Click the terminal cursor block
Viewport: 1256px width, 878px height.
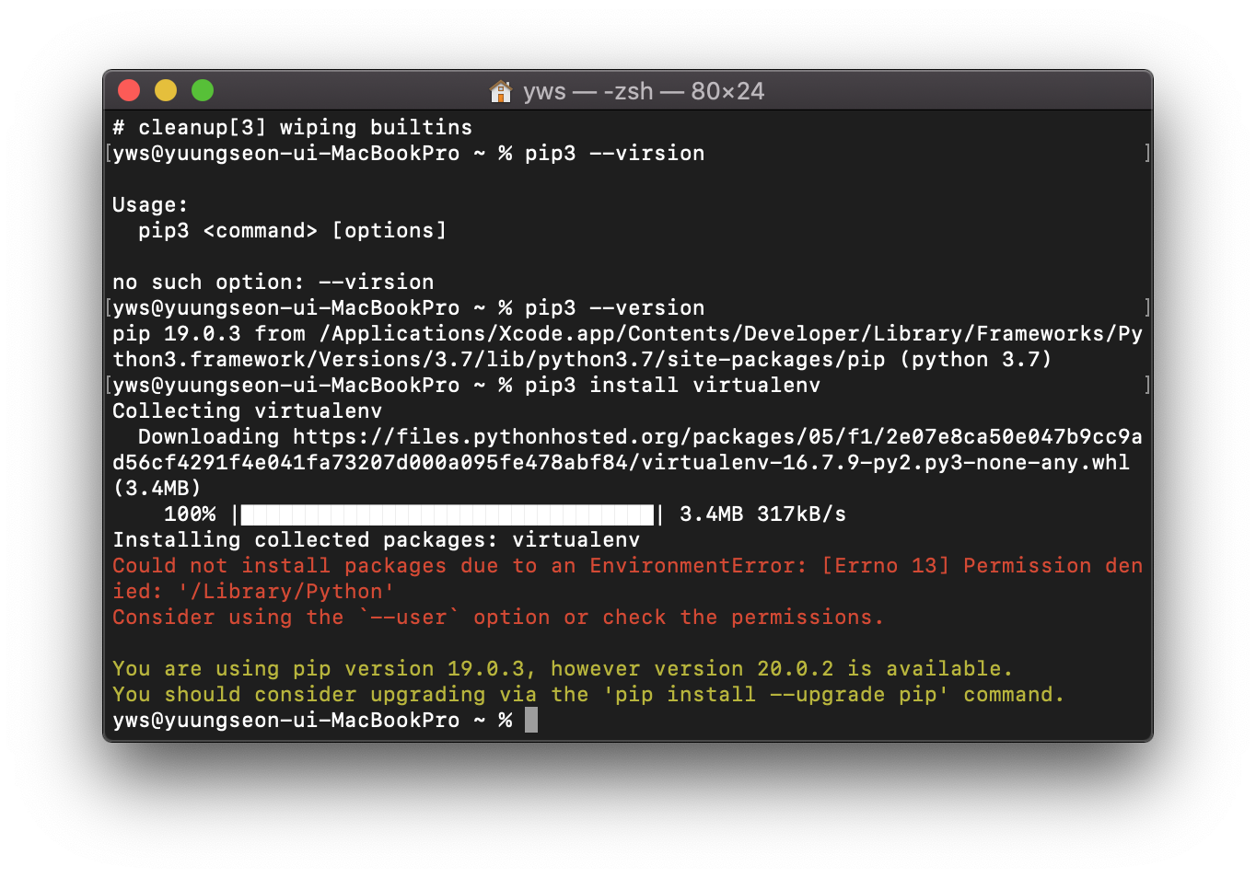(532, 720)
